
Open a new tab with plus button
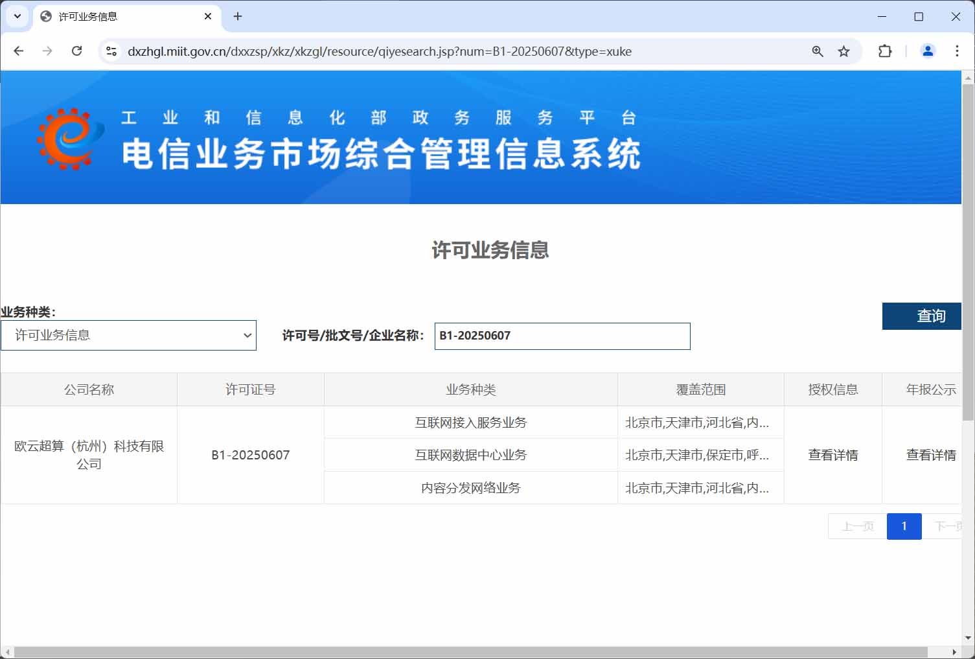(x=238, y=16)
